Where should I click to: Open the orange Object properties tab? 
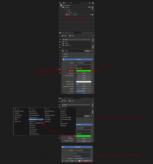60,54
